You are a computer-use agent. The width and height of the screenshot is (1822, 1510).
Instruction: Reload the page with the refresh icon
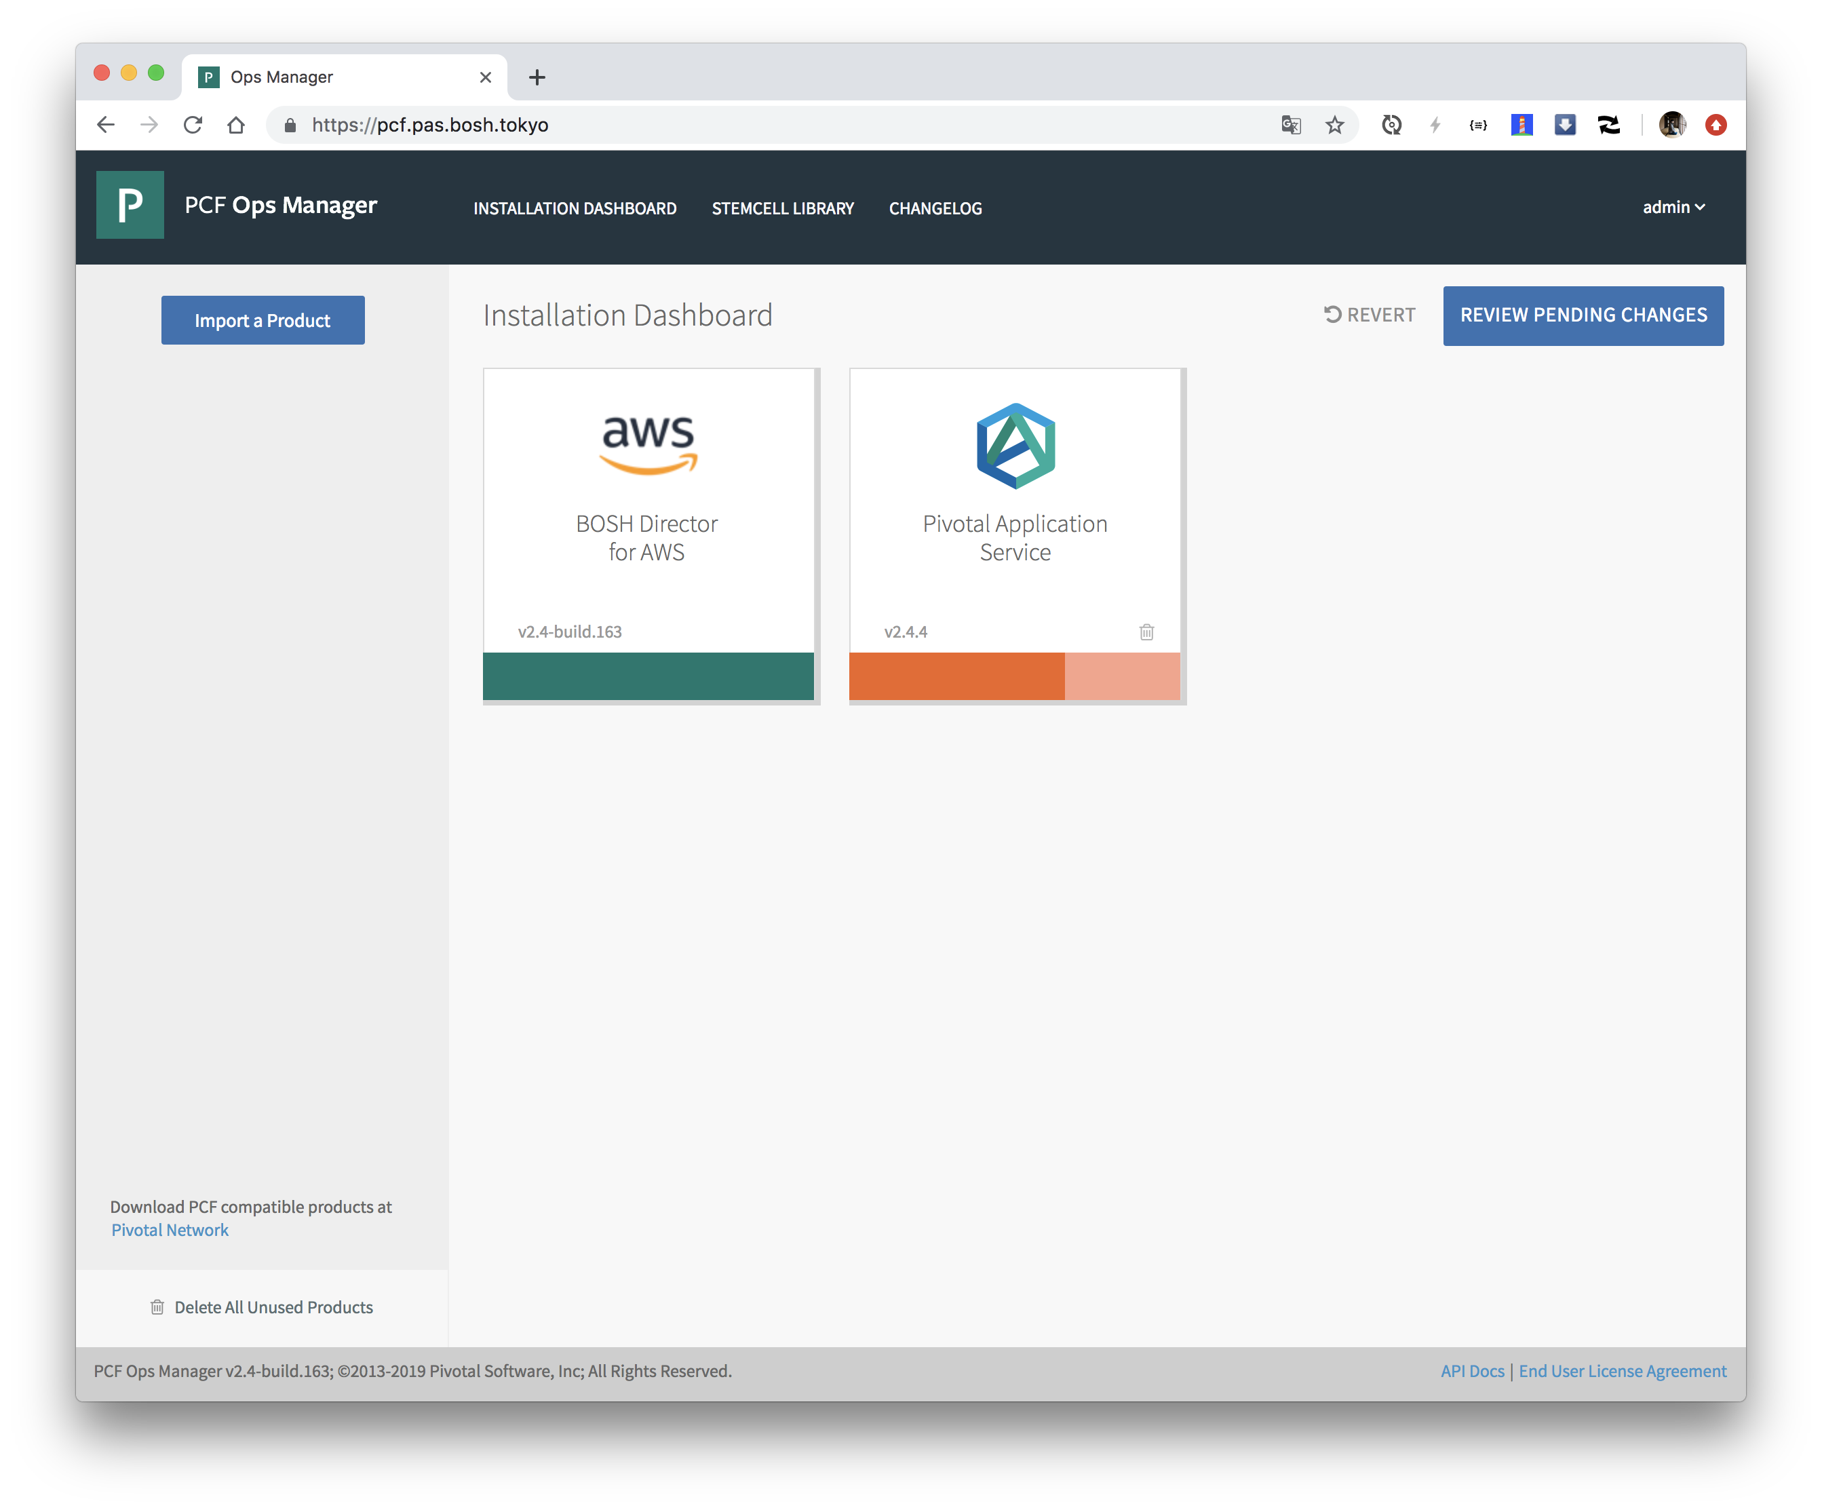[193, 125]
